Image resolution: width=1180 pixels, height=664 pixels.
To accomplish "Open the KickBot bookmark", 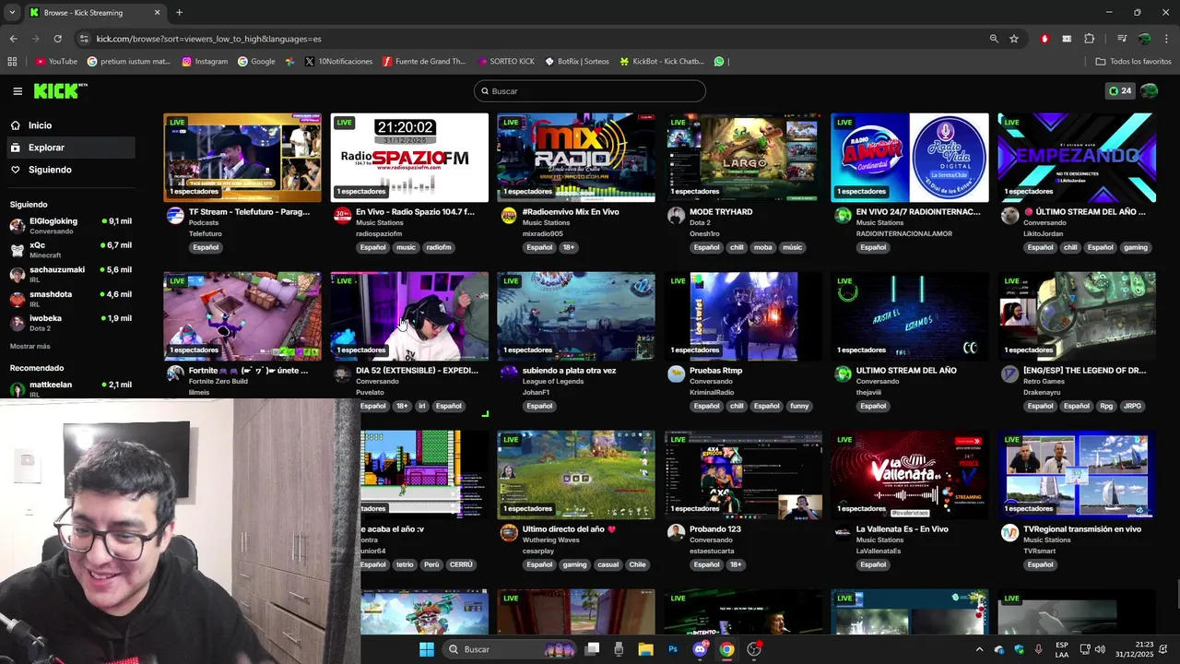I will coord(662,62).
